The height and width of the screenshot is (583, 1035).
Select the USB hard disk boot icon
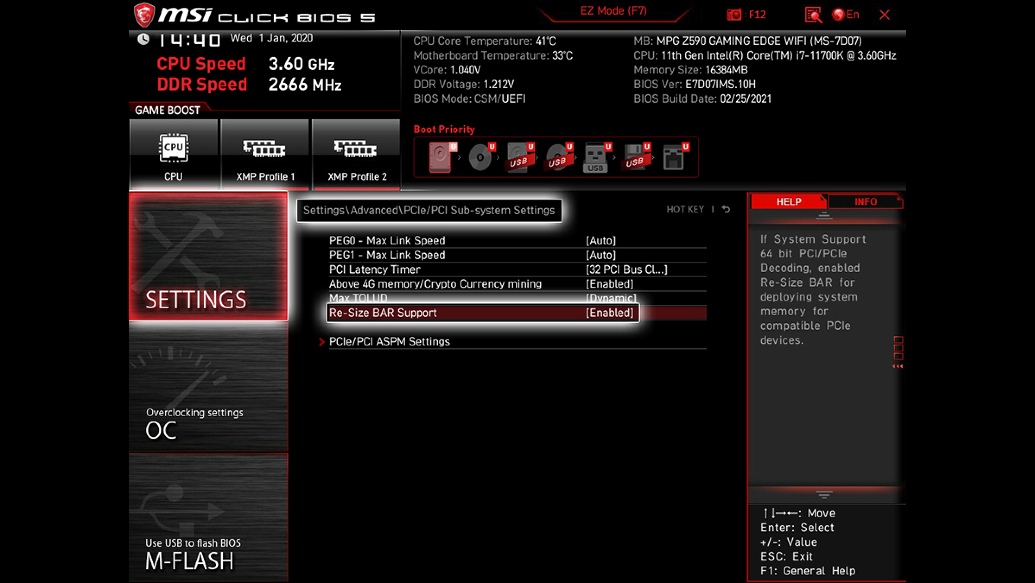pyautogui.click(x=520, y=157)
